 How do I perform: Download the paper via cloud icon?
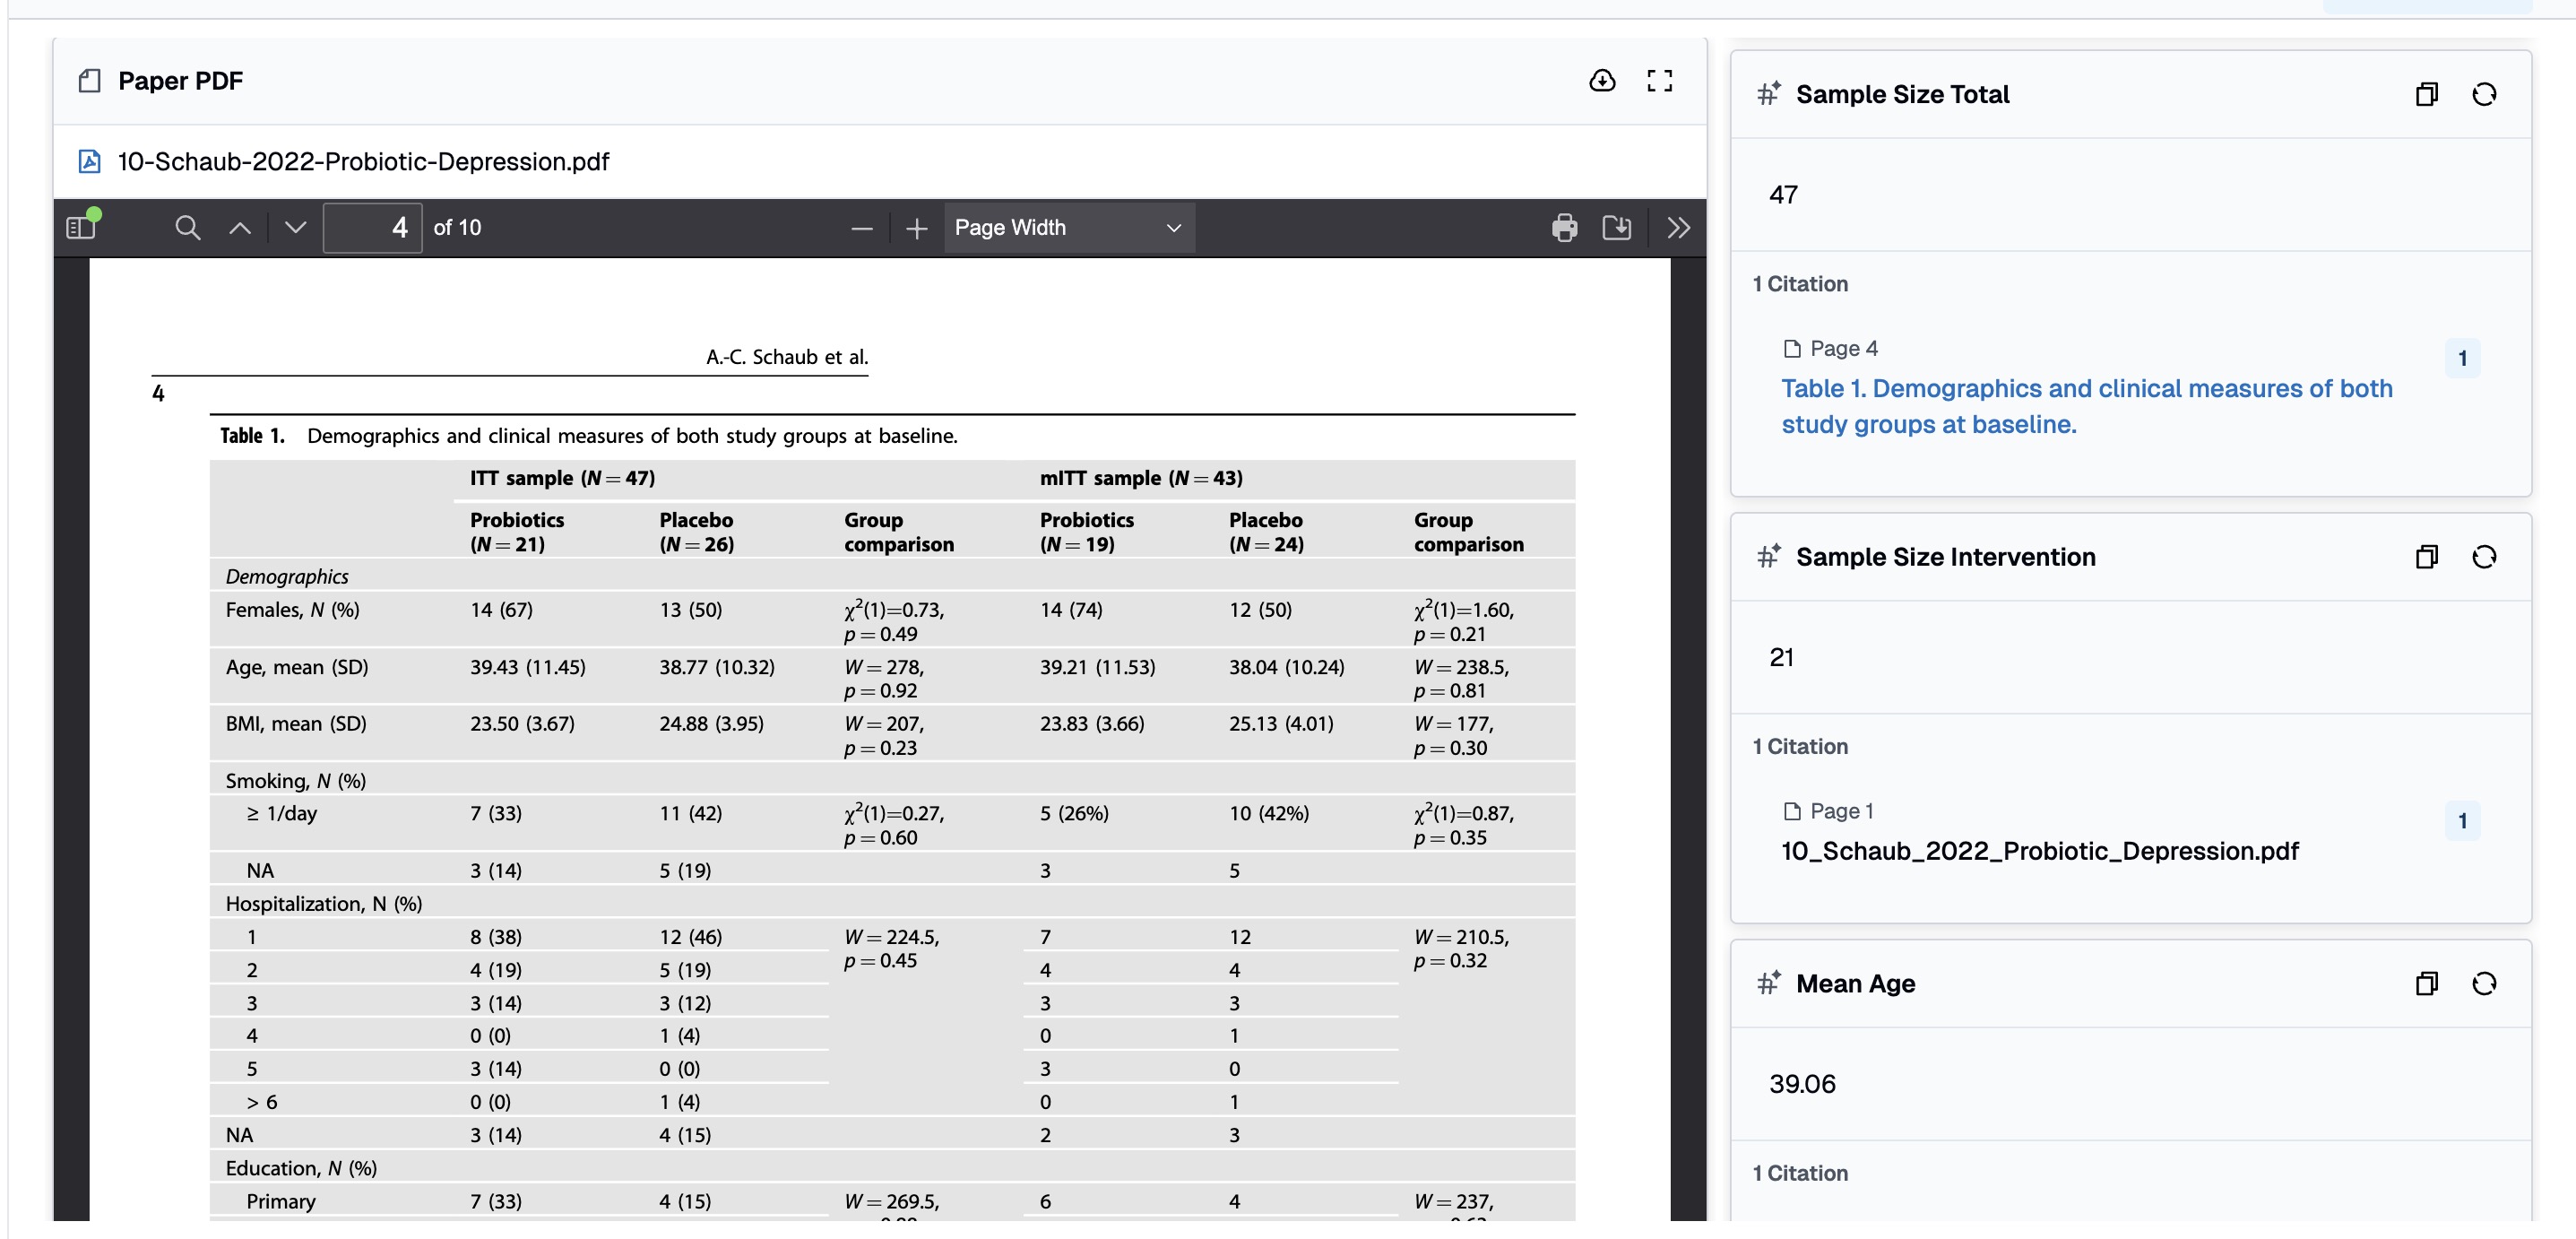pyautogui.click(x=1602, y=81)
